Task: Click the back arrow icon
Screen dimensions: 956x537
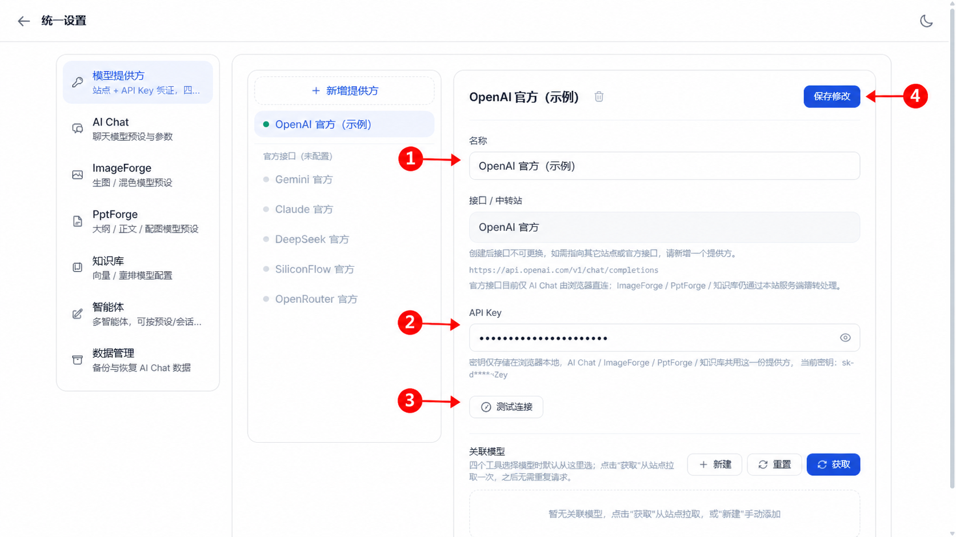Action: [x=23, y=21]
